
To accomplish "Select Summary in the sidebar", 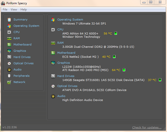I will pyautogui.click(x=21, y=19).
